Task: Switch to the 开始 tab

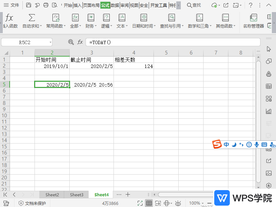Action: click(x=68, y=5)
